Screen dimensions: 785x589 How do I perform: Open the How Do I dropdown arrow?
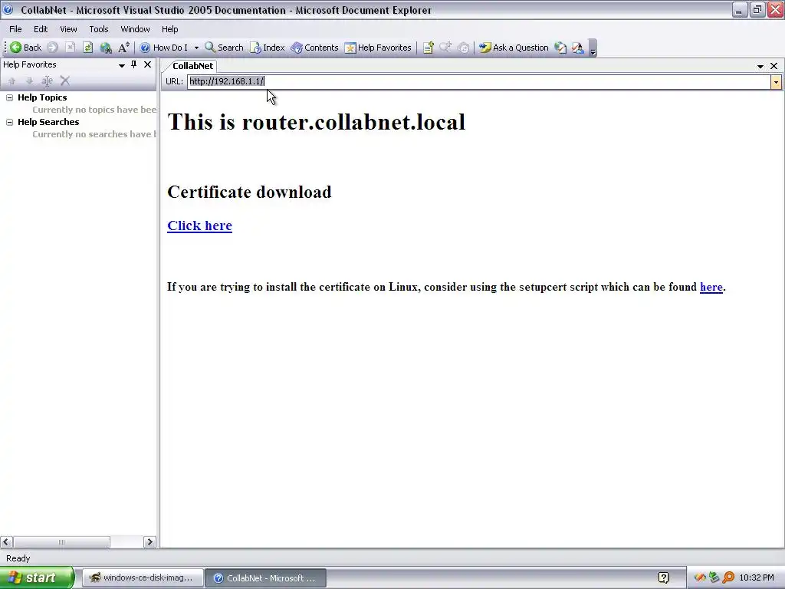pos(196,48)
